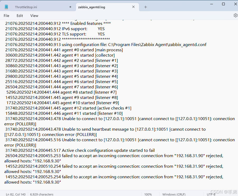
Task: Click the Windows (CRLF) line-ending indicator
Action: (174, 194)
